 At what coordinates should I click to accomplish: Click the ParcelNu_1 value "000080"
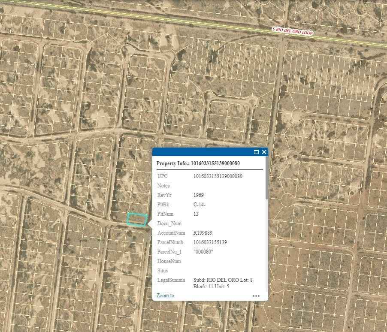(x=203, y=252)
